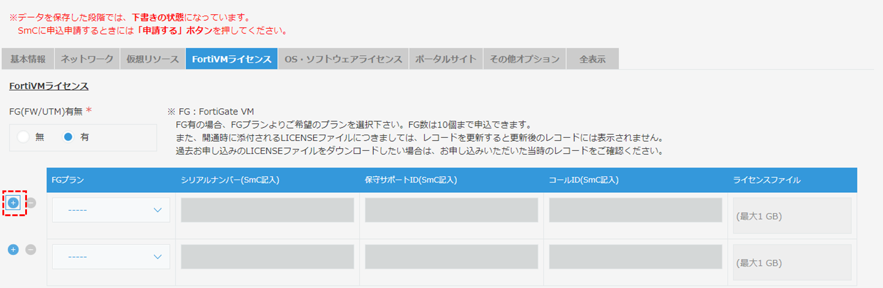The image size is (883, 288).
Task: Click second row シリアルナンバー field
Action: [267, 257]
